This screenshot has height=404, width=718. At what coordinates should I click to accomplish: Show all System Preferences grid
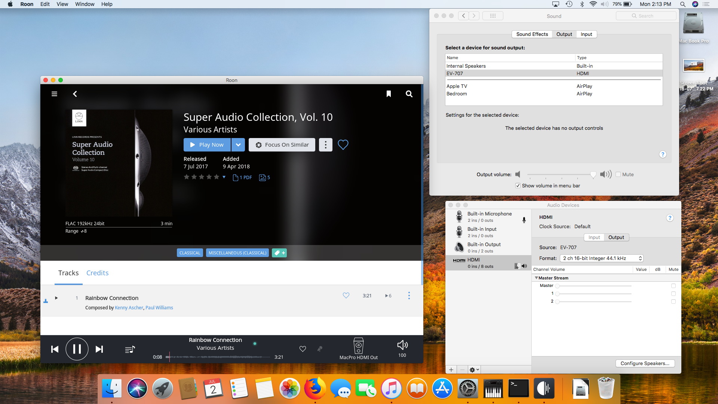(x=493, y=16)
